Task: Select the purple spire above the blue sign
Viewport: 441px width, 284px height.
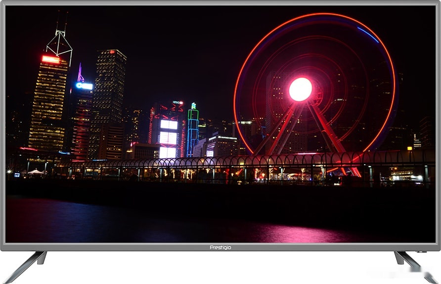Action: 80,73
